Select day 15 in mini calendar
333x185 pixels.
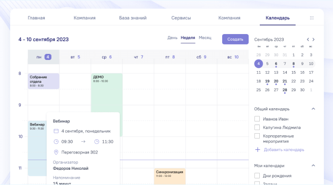(293, 73)
